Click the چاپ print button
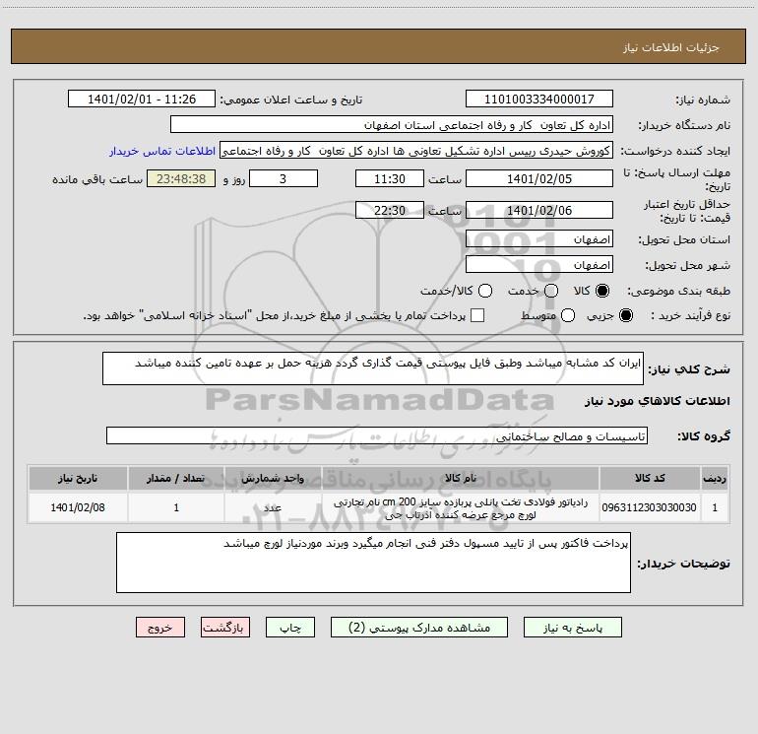Viewport: 758px width, 734px height. click(290, 628)
